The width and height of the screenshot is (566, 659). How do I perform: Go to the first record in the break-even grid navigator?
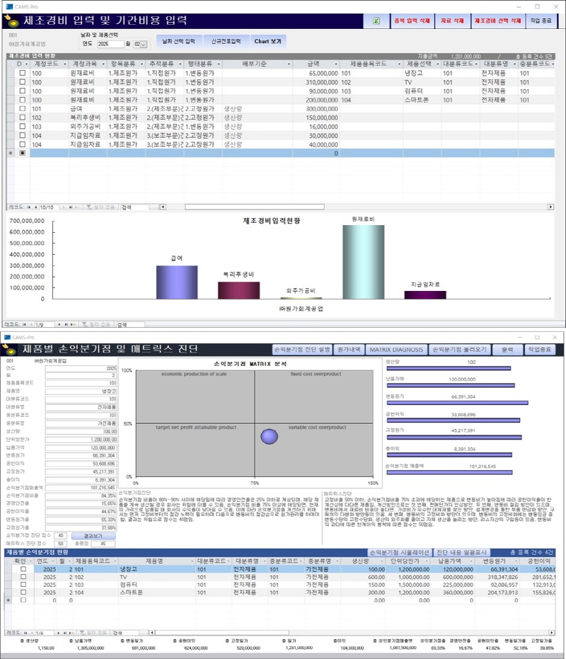25,633
